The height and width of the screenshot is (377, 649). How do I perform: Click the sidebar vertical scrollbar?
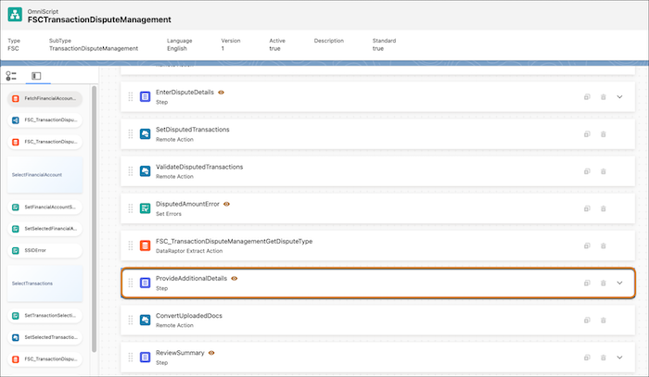pos(94,220)
